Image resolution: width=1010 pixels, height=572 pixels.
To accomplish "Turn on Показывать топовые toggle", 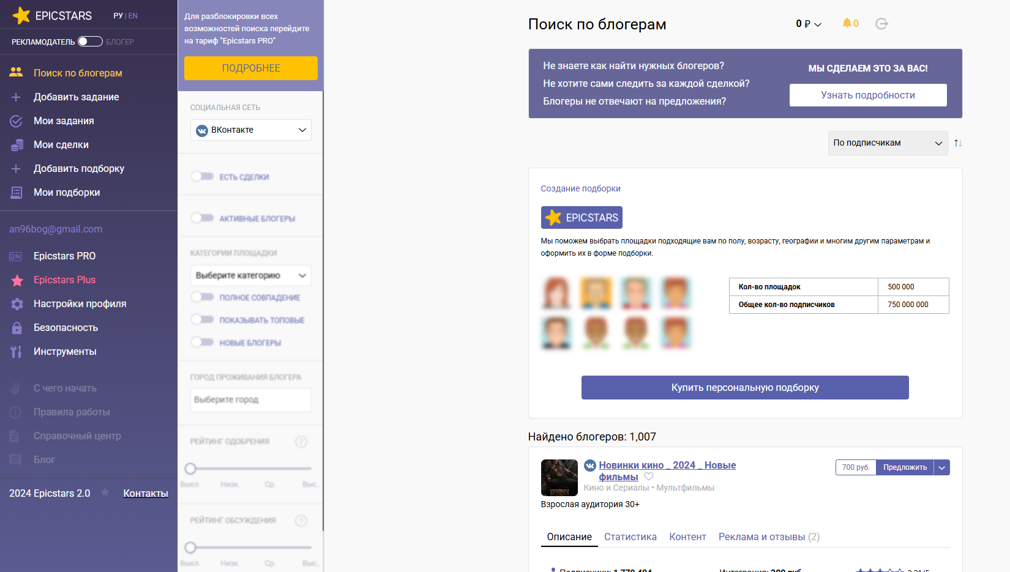I will click(x=202, y=319).
